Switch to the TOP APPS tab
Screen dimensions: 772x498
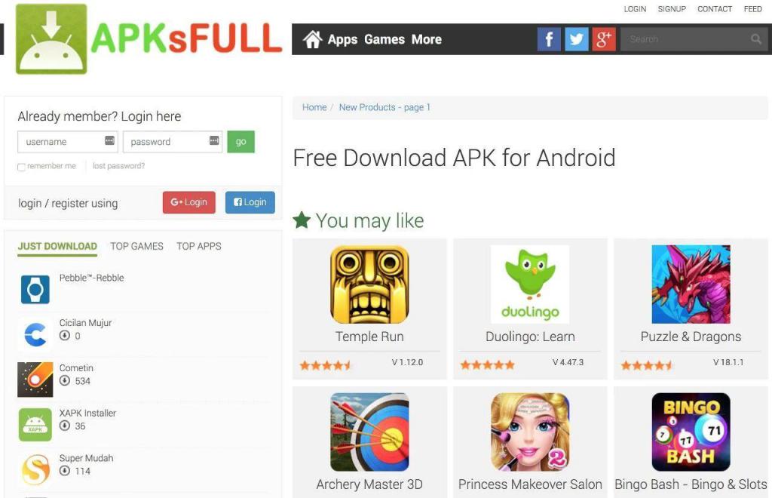pyautogui.click(x=199, y=246)
